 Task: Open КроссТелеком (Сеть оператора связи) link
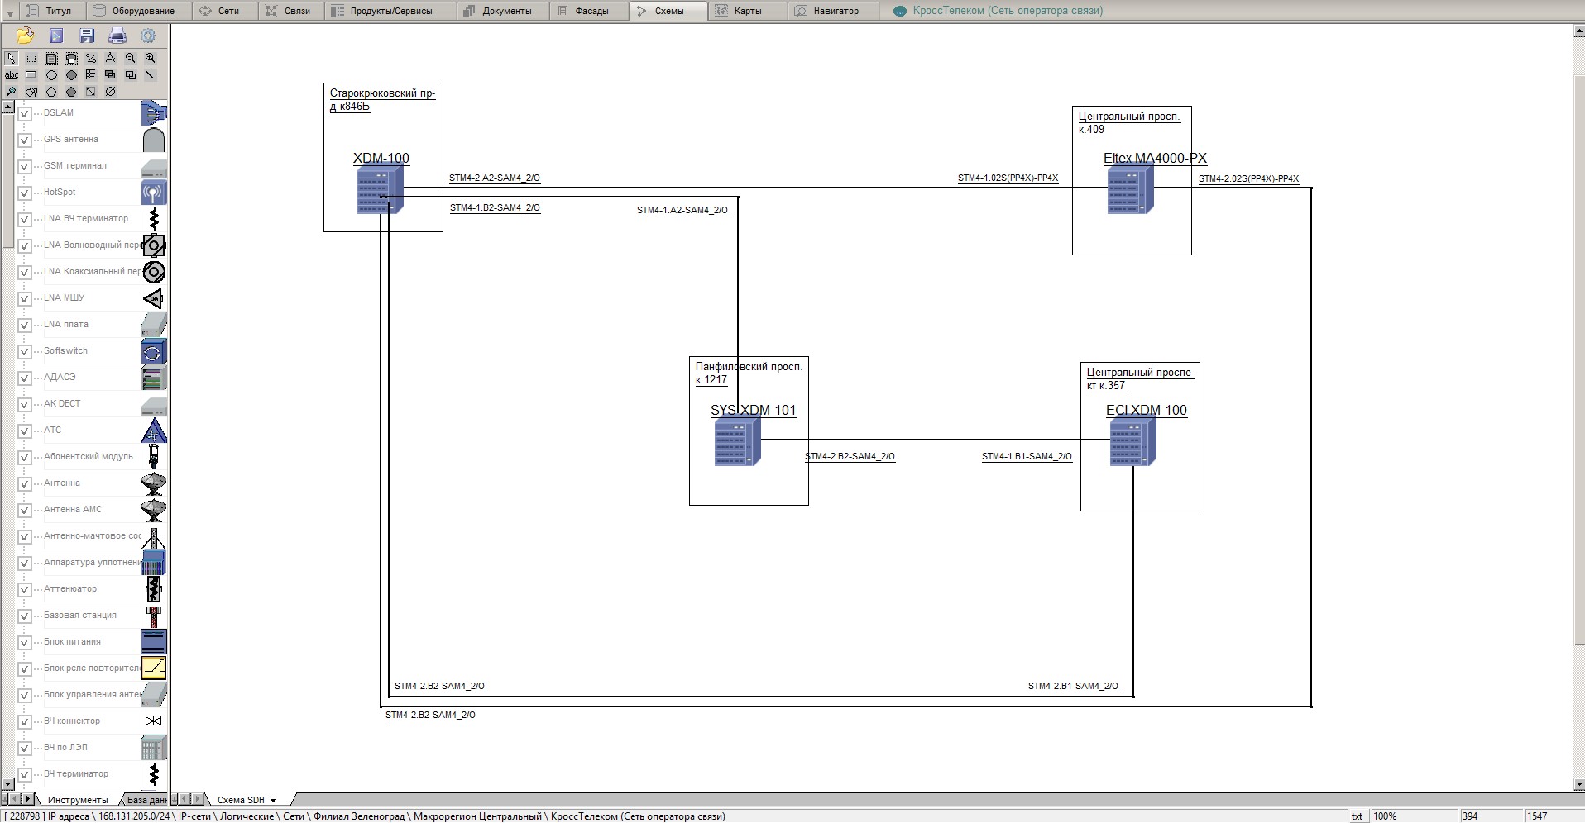[1008, 11]
